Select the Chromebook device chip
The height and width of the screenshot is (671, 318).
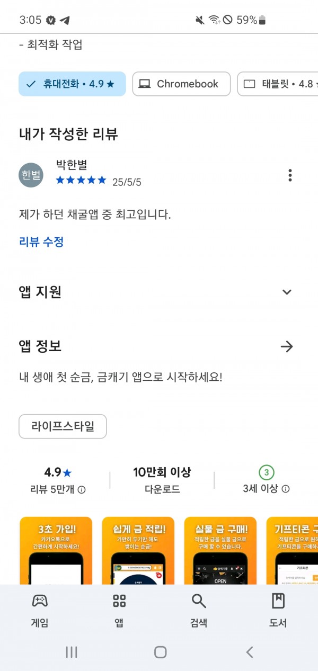(181, 84)
